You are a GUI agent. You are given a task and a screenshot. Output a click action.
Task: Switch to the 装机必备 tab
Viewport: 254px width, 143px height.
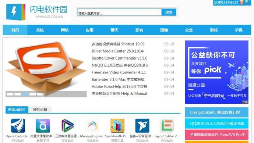40,110
